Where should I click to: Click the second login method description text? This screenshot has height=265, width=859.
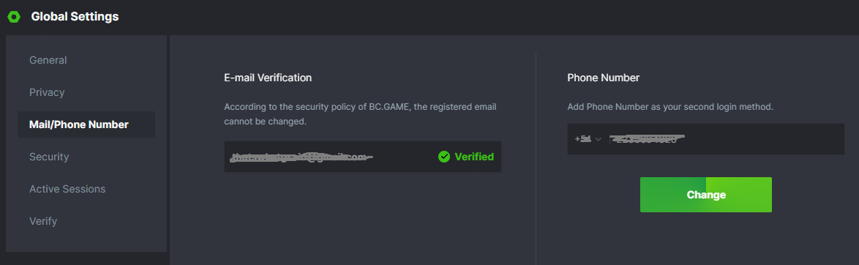(670, 107)
